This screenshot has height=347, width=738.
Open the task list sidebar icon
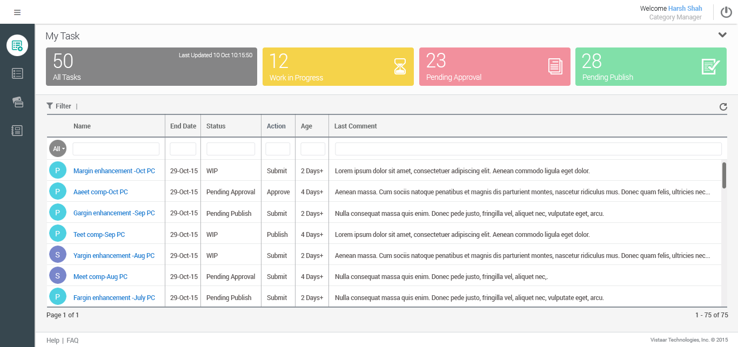17,73
